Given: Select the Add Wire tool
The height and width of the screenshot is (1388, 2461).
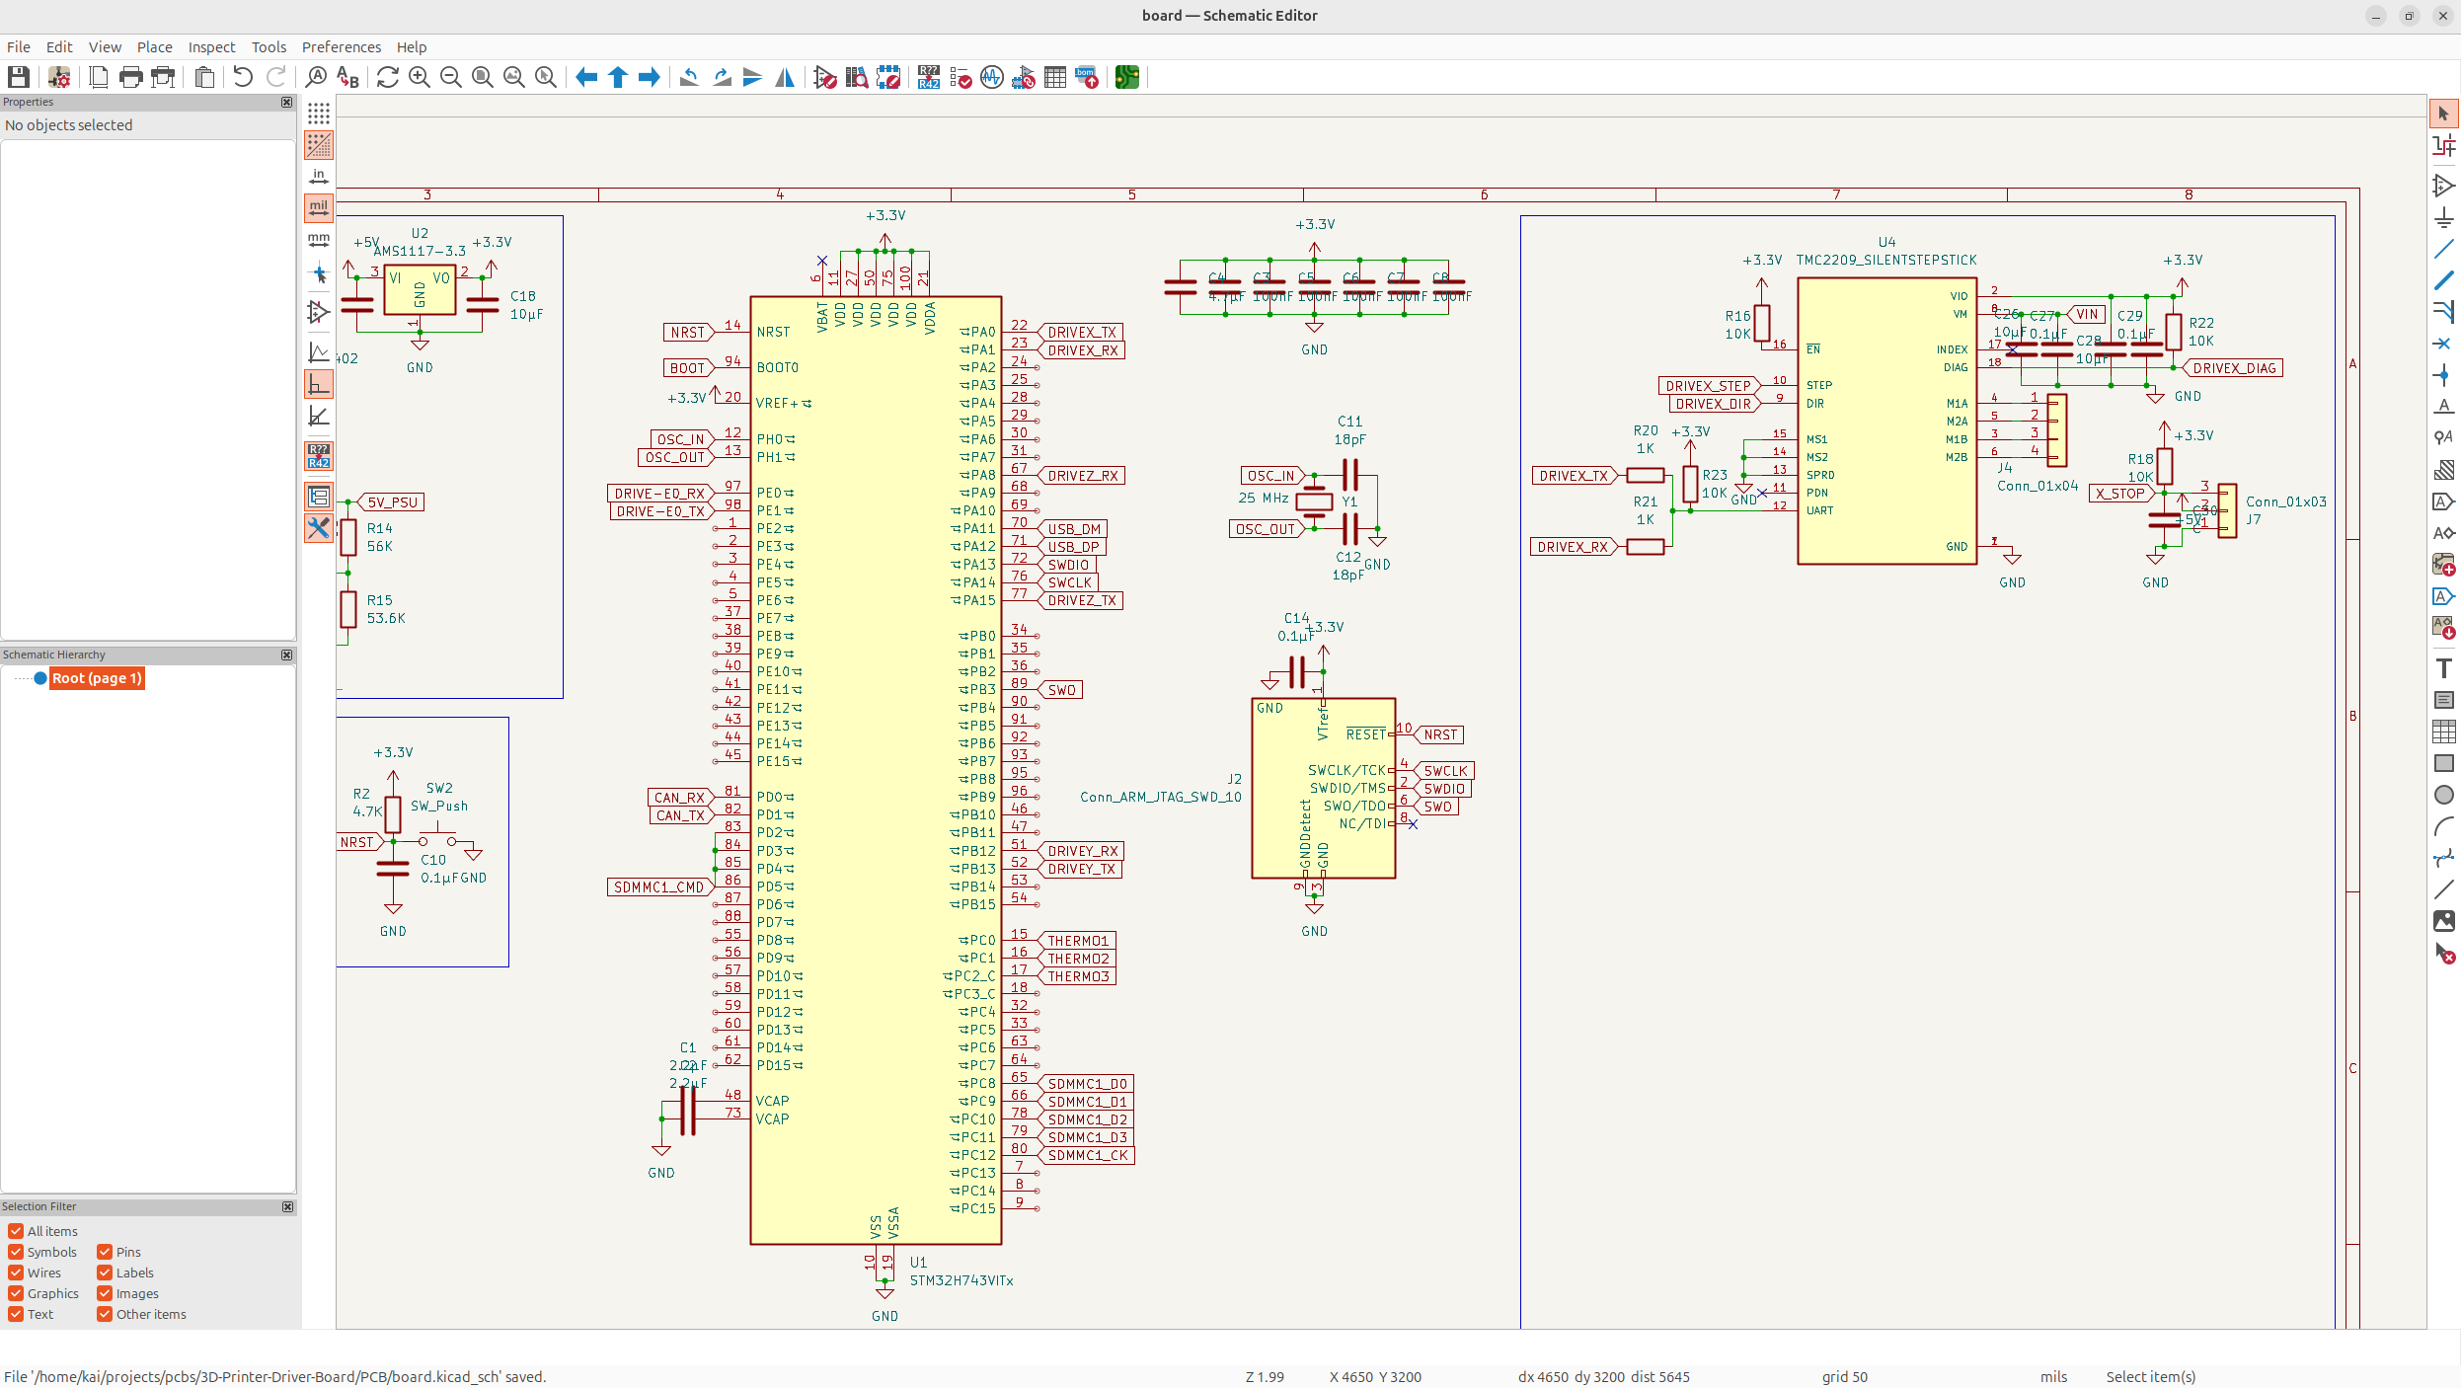Looking at the screenshot, I should click(x=2443, y=249).
